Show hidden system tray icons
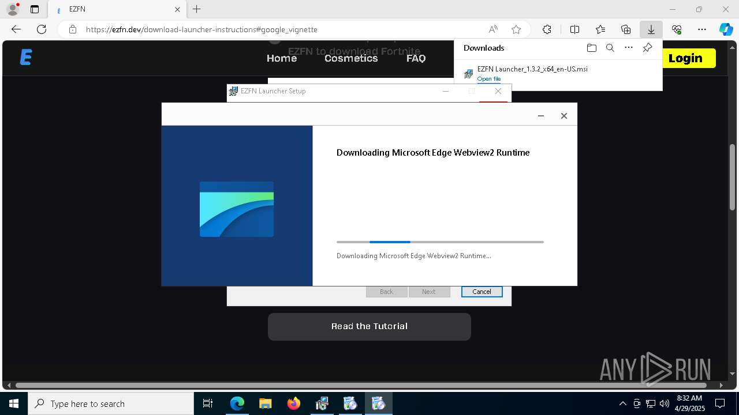This screenshot has height=415, width=739. pos(622,403)
